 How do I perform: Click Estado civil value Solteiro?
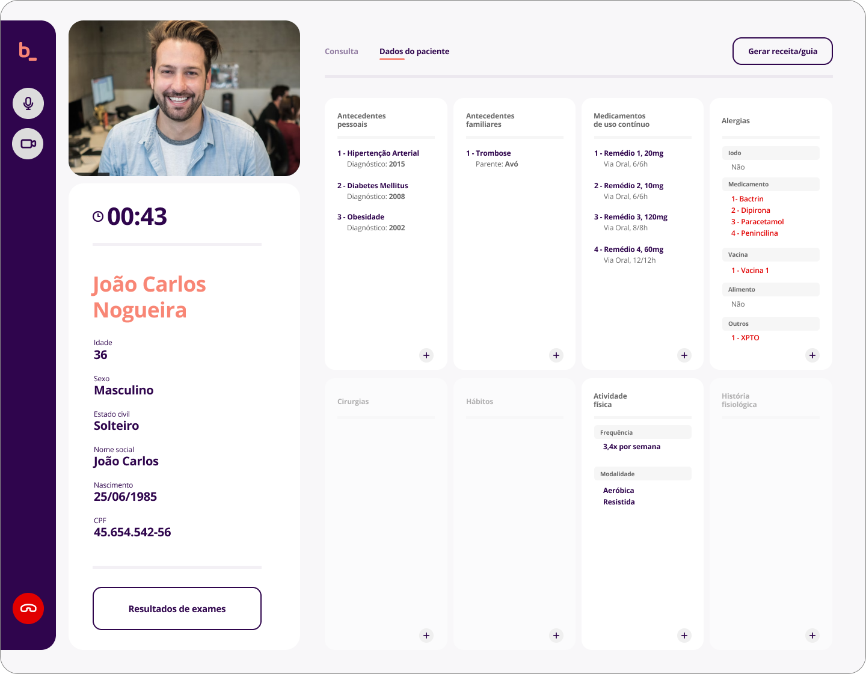[x=116, y=426]
